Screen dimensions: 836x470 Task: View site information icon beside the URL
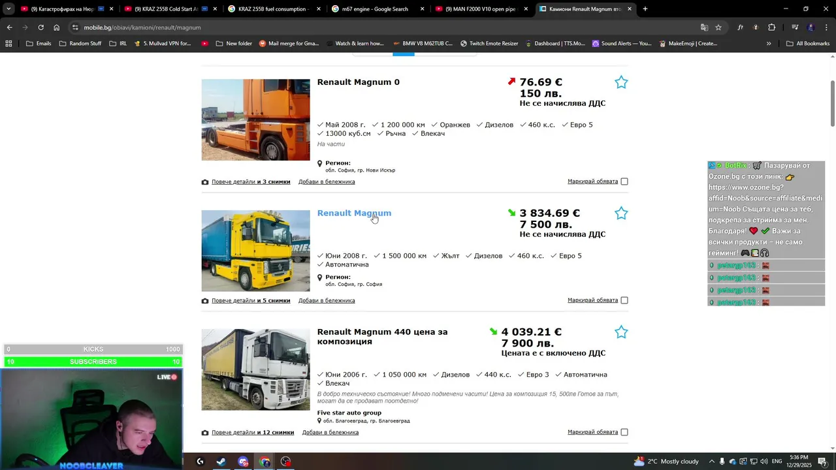click(x=75, y=27)
